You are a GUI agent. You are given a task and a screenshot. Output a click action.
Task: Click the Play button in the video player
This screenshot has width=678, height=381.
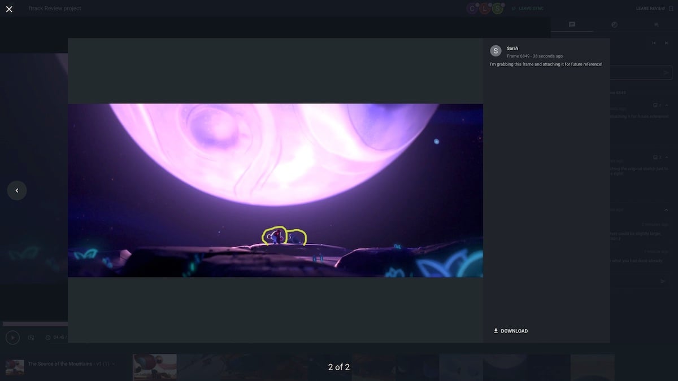(x=12, y=338)
